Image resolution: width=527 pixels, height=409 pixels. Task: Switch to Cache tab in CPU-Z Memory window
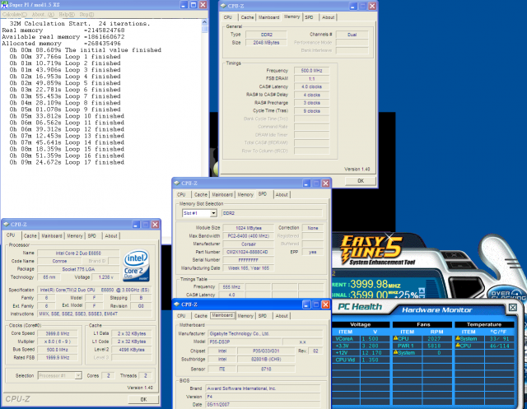click(247, 17)
